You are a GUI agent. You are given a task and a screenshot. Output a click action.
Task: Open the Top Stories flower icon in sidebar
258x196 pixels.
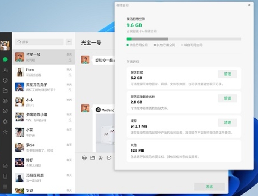coord(5,122)
